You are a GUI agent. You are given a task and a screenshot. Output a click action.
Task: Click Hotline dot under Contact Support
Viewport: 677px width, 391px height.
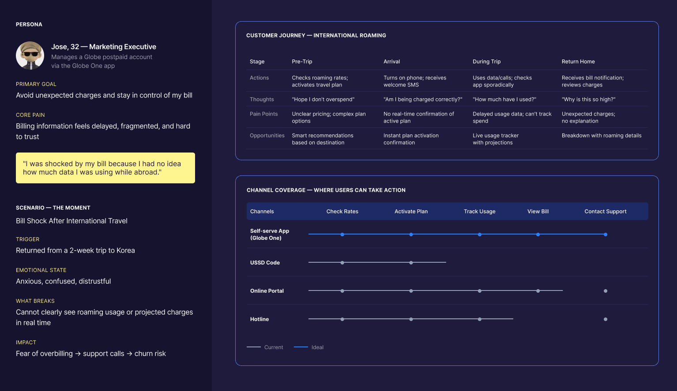[606, 319]
